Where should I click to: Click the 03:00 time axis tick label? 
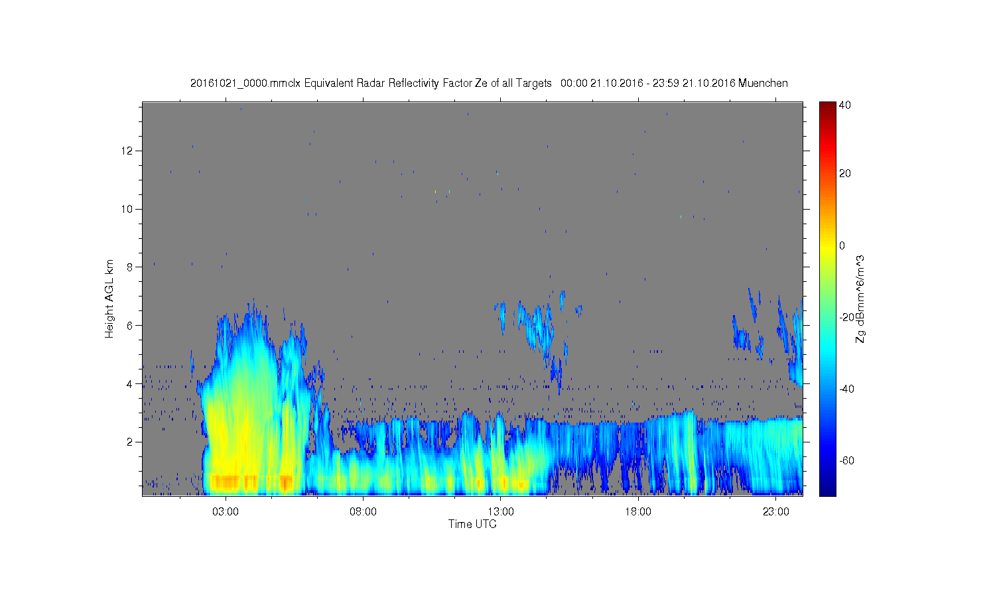tap(226, 512)
